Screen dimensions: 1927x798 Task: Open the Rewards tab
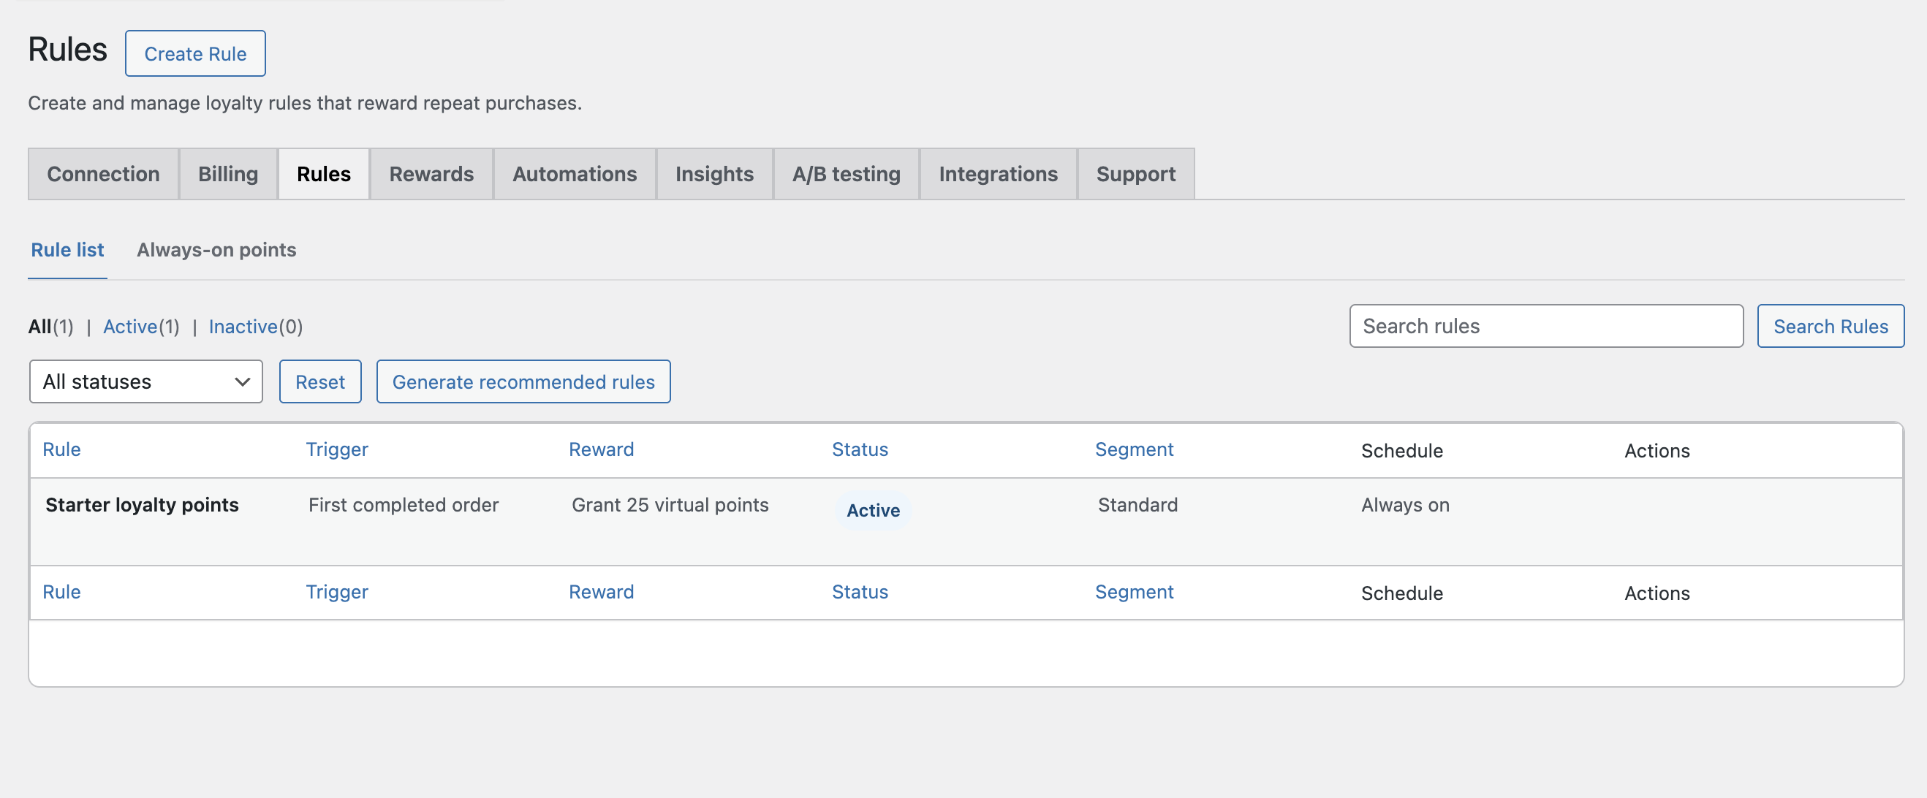431,173
